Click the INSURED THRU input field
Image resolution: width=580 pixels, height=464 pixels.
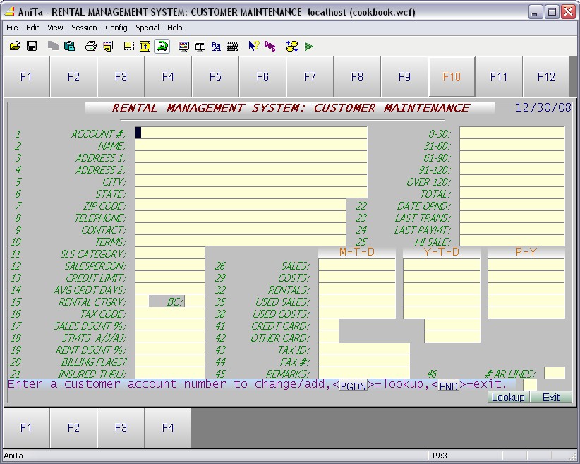coord(170,373)
